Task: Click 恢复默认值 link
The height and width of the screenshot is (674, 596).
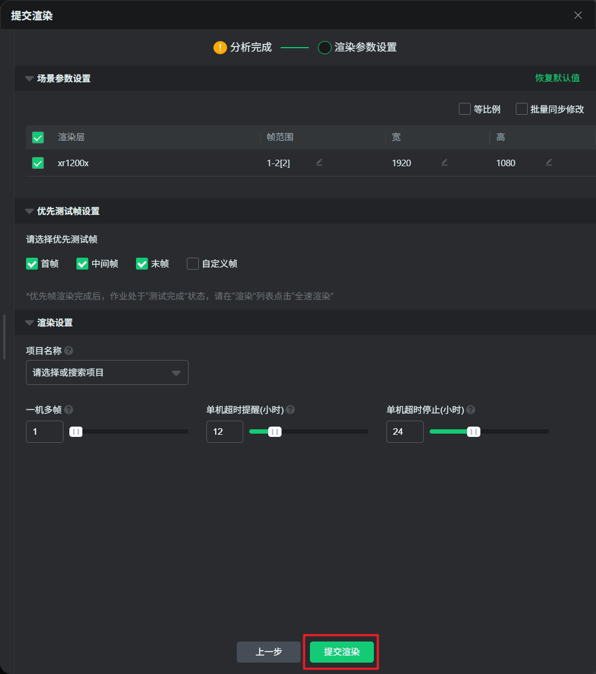Action: coord(557,78)
